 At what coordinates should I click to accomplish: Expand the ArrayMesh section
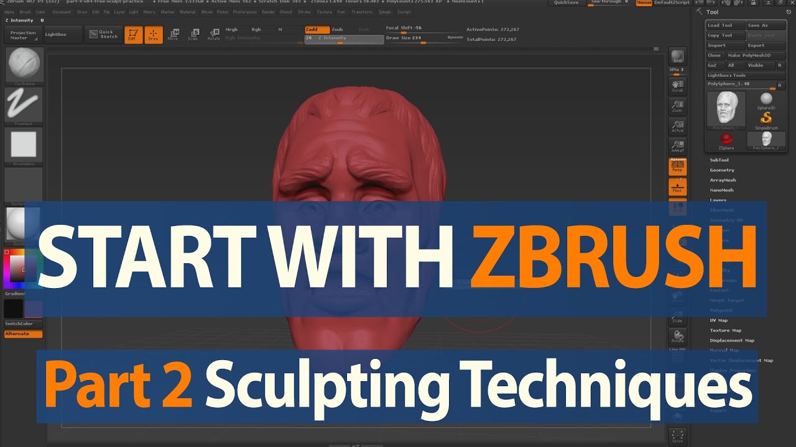[x=723, y=180]
